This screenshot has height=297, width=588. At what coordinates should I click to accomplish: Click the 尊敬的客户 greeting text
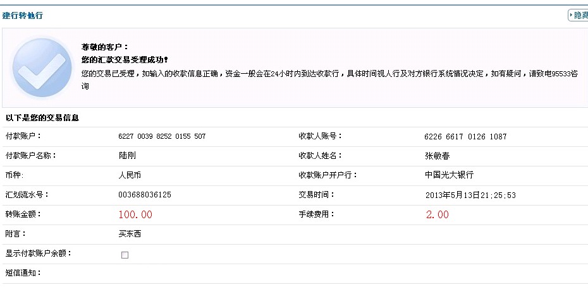click(x=105, y=47)
